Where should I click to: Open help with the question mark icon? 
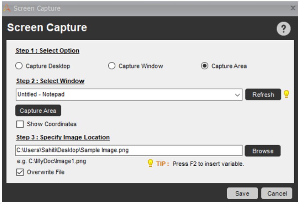tap(283, 29)
